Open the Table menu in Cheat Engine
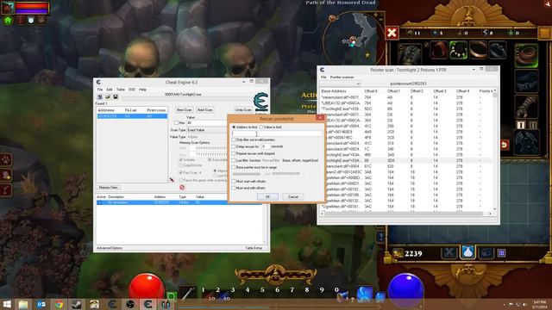Image resolution: width=552 pixels, height=310 pixels. click(121, 90)
